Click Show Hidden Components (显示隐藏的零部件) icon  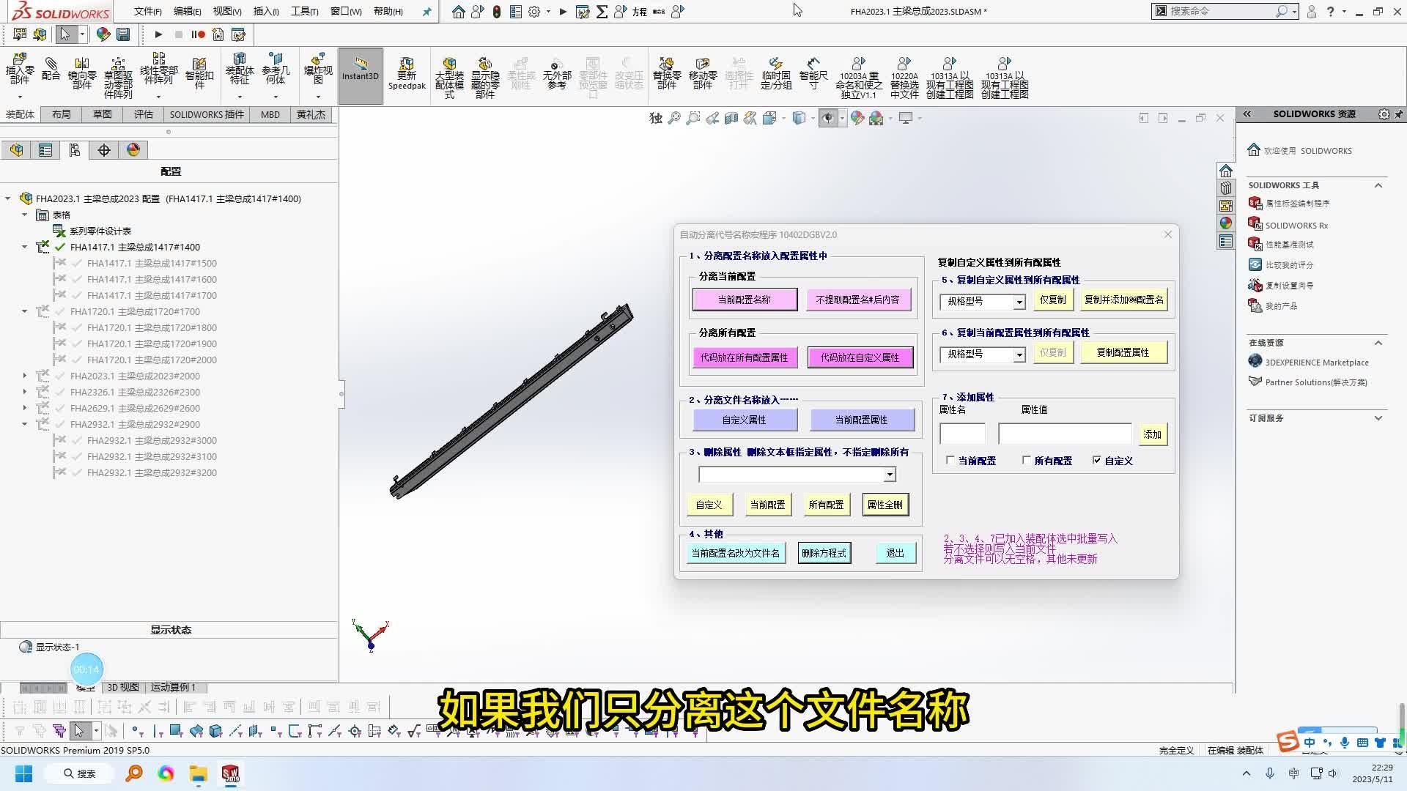(x=485, y=78)
